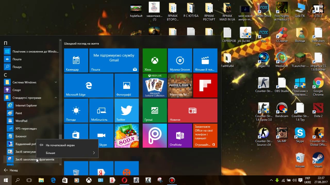Open the Мобільність tile
This screenshot has width=330, height=185.
(101, 110)
